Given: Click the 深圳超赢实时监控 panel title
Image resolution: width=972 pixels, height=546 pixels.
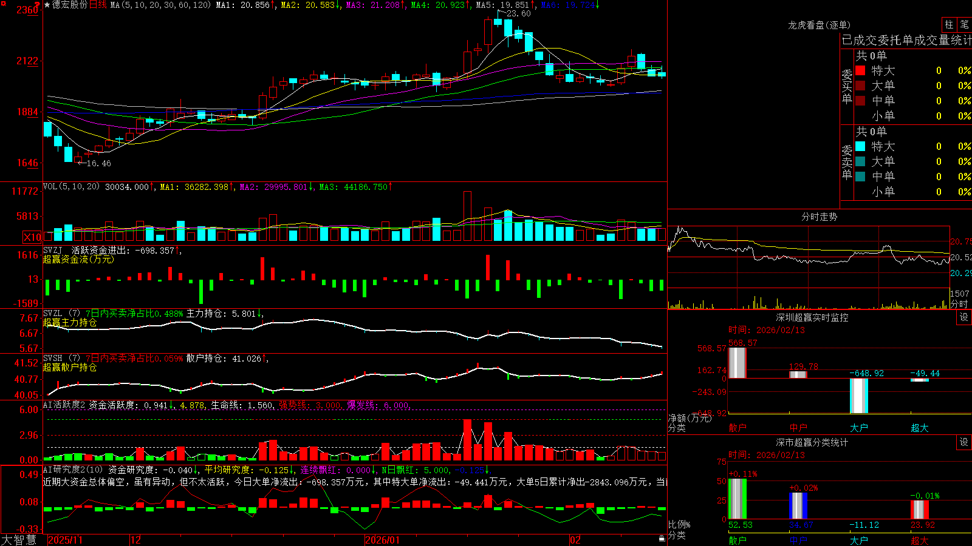Looking at the screenshot, I should coord(812,317).
